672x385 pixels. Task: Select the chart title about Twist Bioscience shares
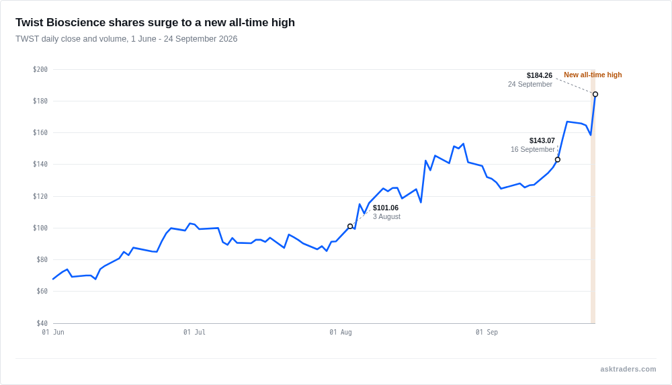click(x=155, y=22)
